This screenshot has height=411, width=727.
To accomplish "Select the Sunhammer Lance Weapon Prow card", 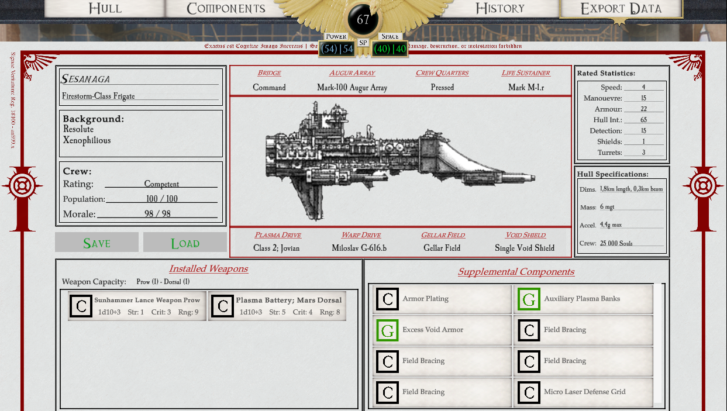I will pyautogui.click(x=137, y=306).
